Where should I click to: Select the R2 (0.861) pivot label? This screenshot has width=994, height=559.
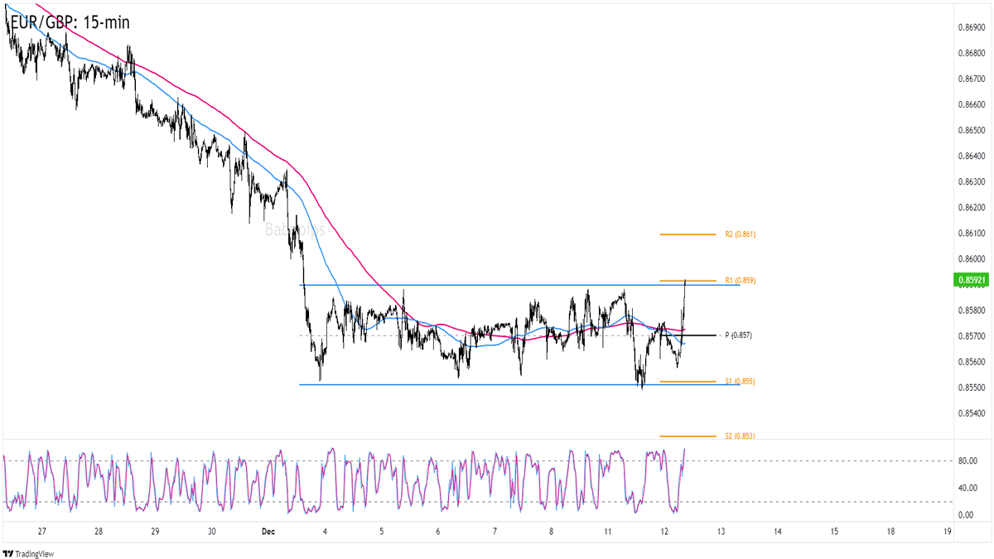(x=740, y=235)
